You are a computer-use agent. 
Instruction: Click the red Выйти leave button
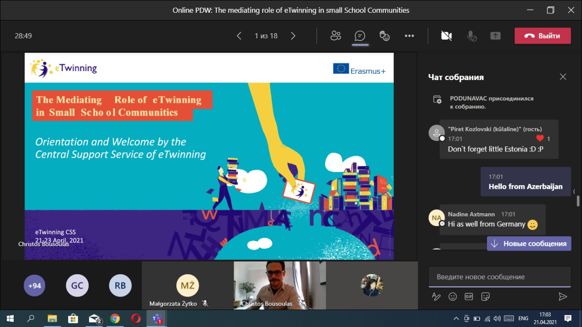tap(542, 36)
